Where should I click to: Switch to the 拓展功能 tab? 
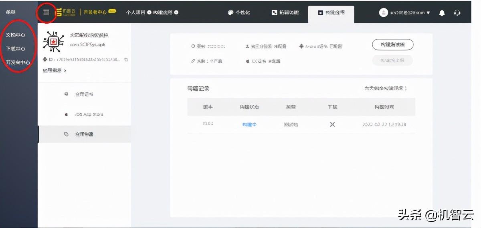pos(285,12)
